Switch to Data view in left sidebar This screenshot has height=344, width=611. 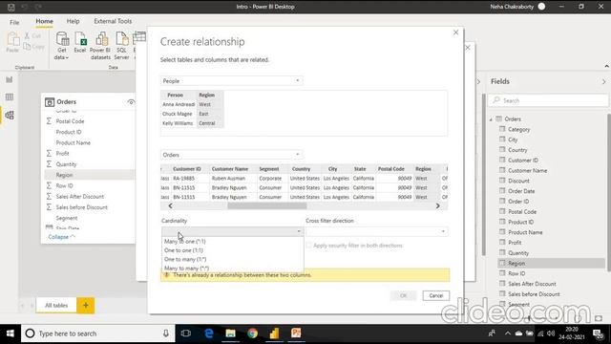pyautogui.click(x=10, y=97)
